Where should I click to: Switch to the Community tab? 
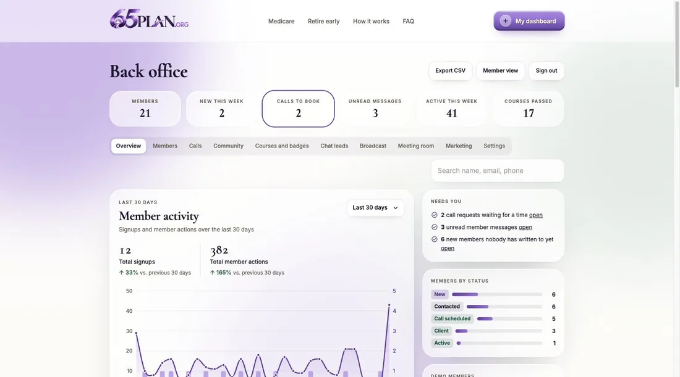tap(228, 146)
